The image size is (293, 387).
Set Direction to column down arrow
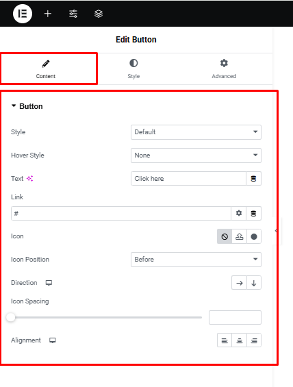click(x=254, y=283)
